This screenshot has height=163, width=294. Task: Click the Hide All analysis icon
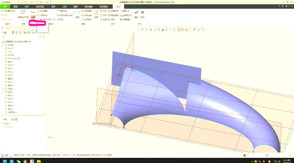(x=121, y=19)
